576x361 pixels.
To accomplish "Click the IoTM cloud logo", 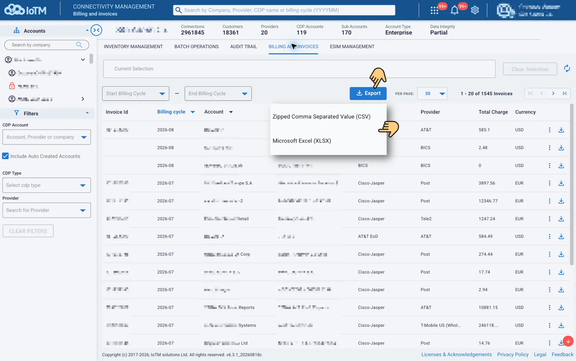I will click(25, 10).
